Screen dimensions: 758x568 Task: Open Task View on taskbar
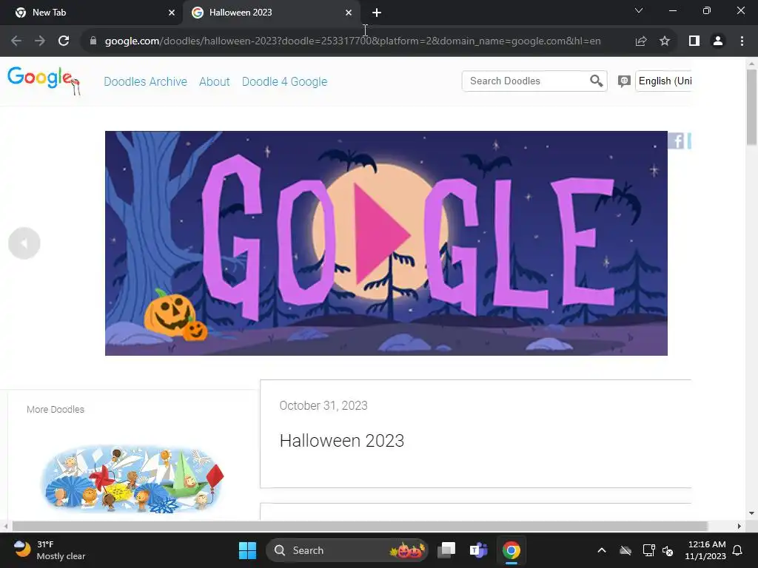click(x=446, y=550)
